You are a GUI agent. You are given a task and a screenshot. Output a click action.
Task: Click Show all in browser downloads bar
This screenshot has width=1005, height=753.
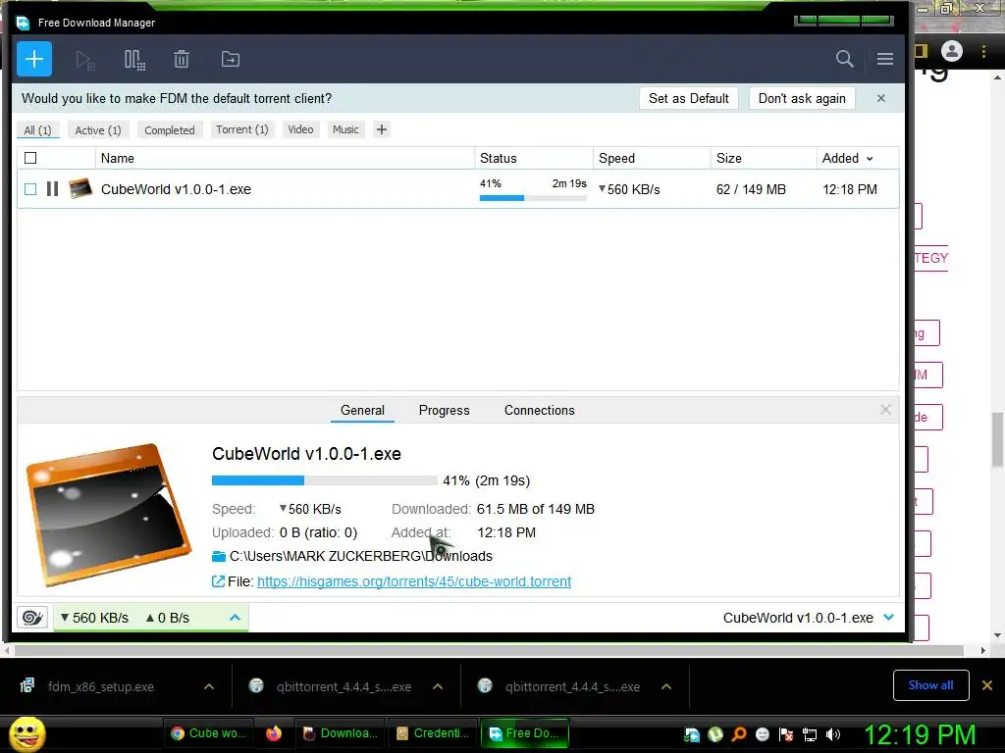tap(930, 685)
